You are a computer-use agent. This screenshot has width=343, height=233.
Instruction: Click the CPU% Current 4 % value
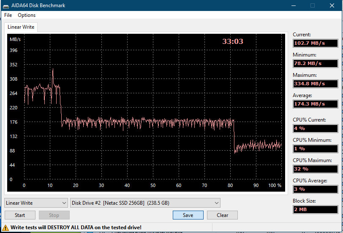click(316, 128)
